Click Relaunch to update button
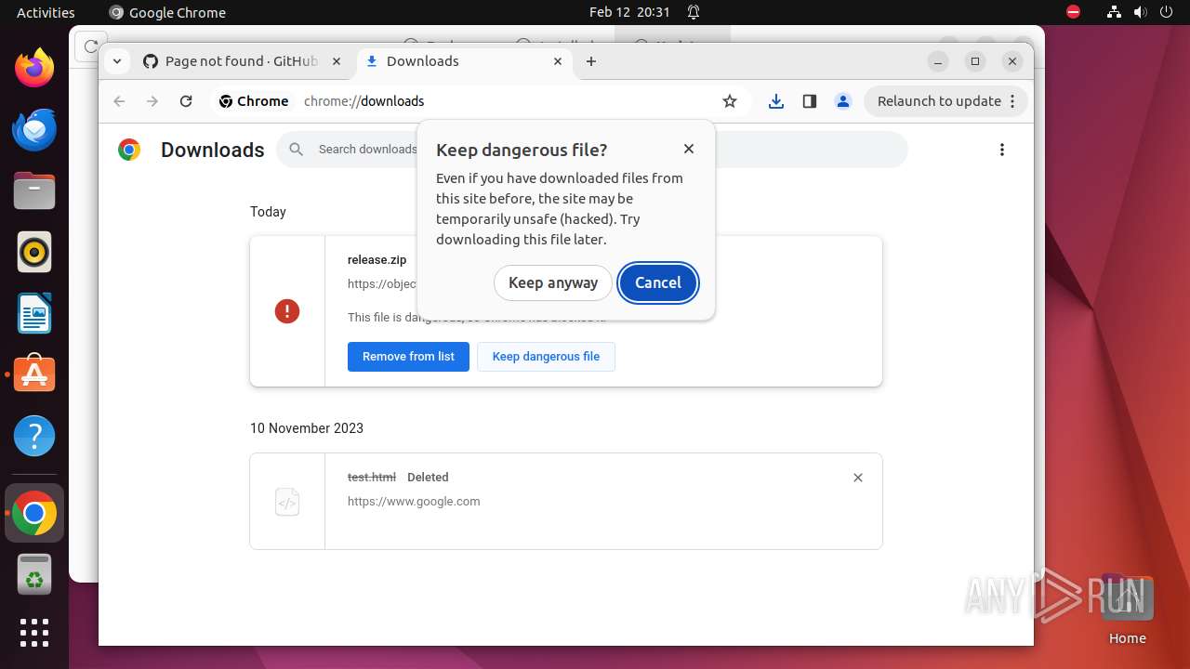The image size is (1190, 669). 946,101
